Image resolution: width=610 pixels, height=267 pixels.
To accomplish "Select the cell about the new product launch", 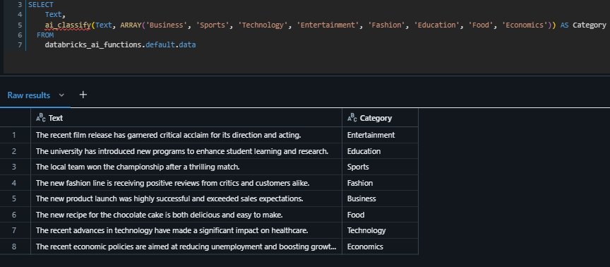I will click(x=186, y=199).
